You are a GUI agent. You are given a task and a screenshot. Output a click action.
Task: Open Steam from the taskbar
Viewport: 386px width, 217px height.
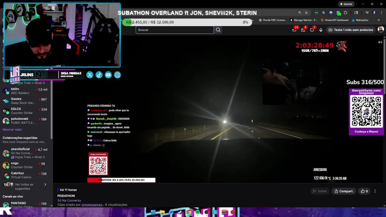coord(180,212)
